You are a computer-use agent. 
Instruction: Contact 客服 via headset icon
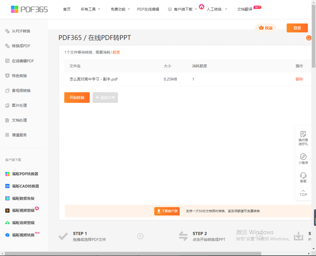pos(303,175)
